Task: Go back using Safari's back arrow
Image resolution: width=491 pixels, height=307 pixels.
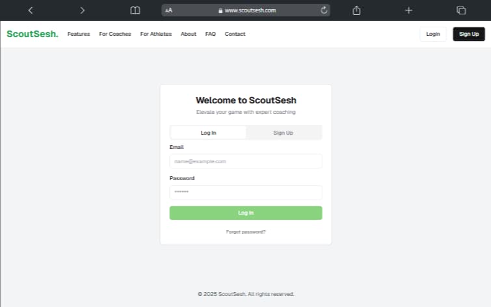Action: [31, 10]
